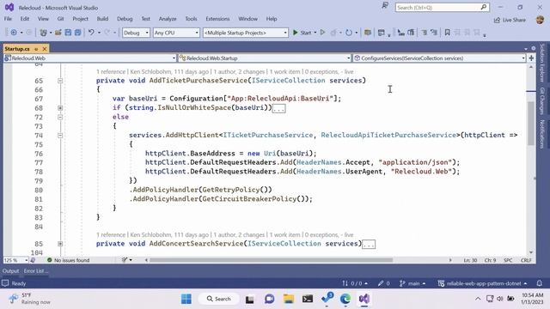Click the collapsed '...' box after IsNullOrWhiteSpace
This screenshot has height=309, width=550.
point(278,108)
